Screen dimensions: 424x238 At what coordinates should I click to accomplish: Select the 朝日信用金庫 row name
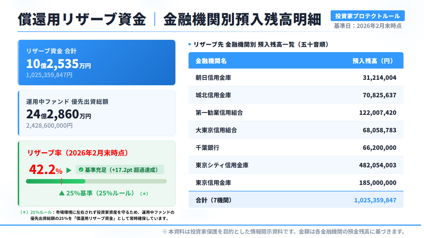point(213,78)
